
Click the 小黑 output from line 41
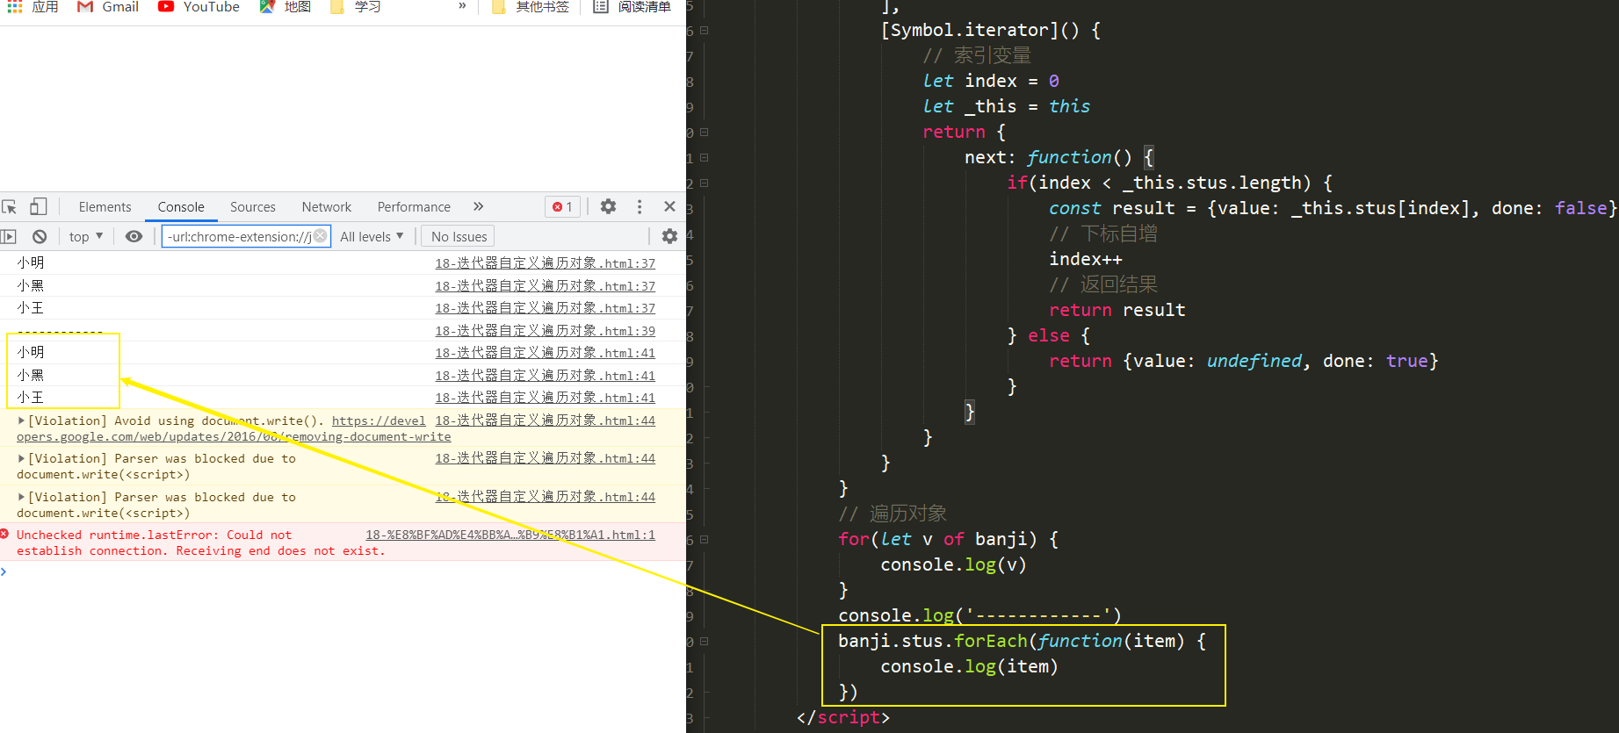tap(31, 375)
